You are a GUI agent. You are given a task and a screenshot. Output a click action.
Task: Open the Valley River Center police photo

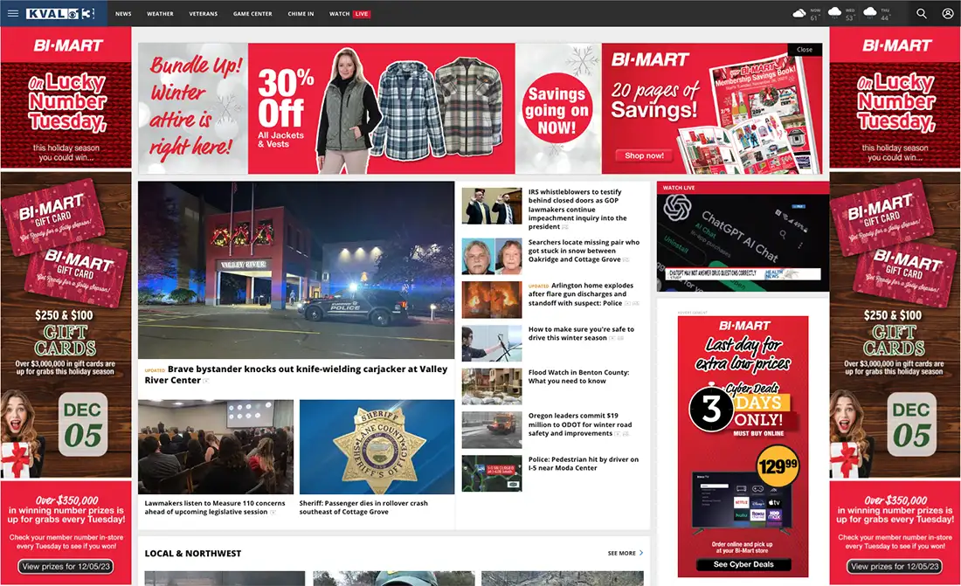coord(296,270)
